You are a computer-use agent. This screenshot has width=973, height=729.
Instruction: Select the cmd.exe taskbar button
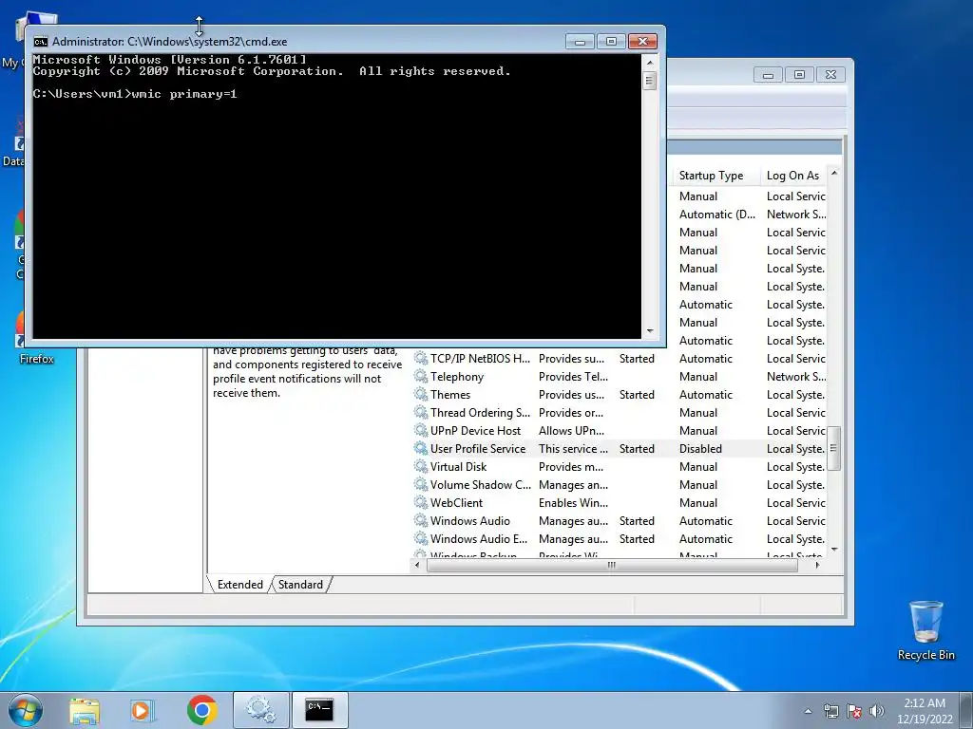click(319, 710)
